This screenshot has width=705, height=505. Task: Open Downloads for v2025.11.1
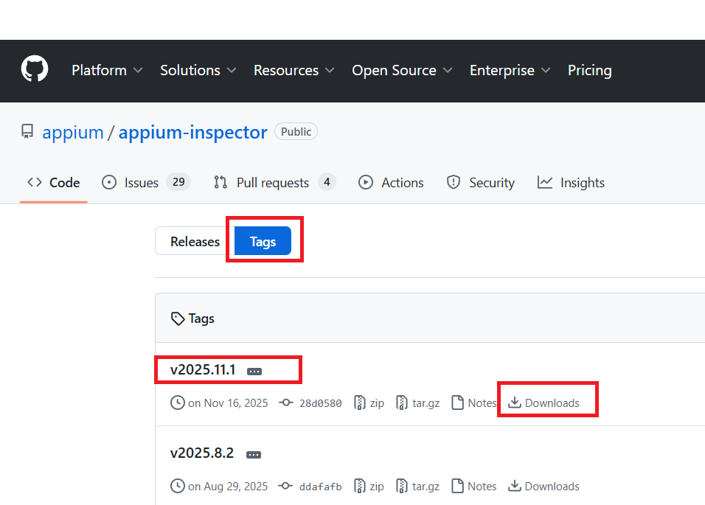point(552,403)
